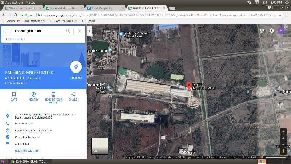291x164 pixels.
Task: Open Places menu in top bar
Action: (30, 3)
